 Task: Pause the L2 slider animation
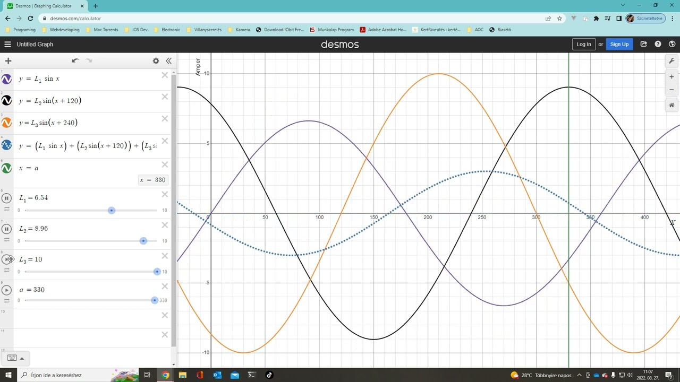pyautogui.click(x=6, y=229)
